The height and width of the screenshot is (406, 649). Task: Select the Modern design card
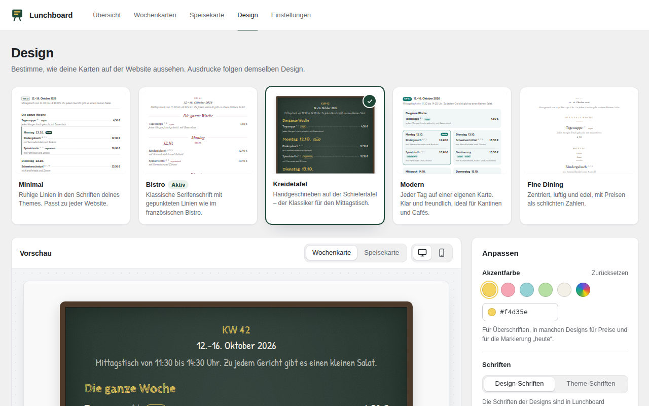(452, 156)
